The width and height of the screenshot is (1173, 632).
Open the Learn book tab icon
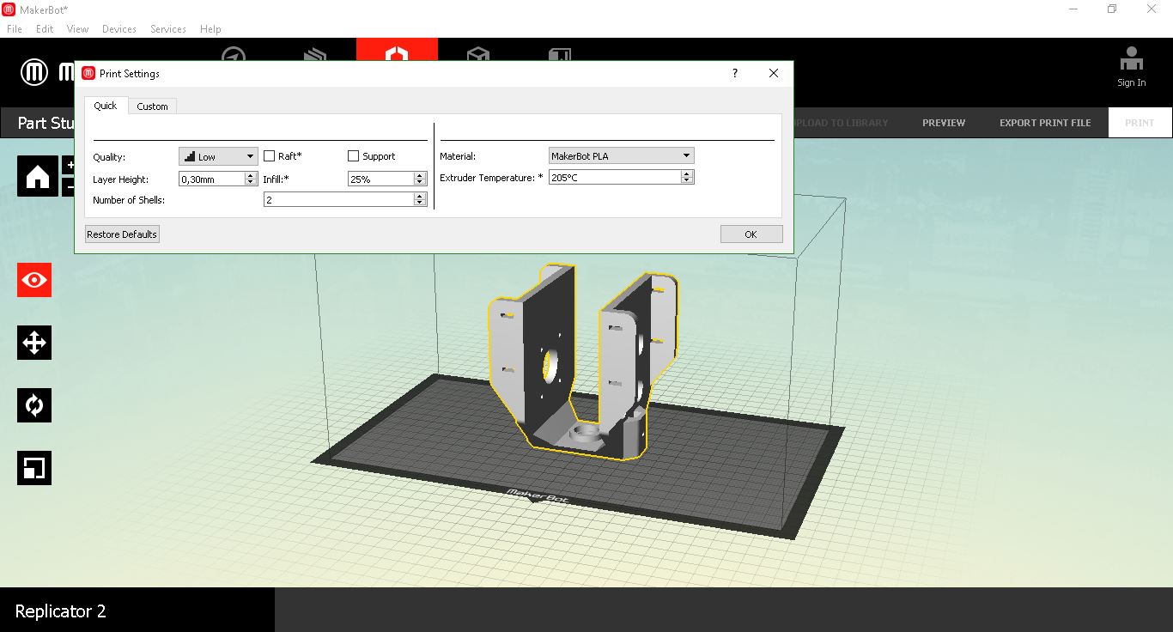click(x=560, y=54)
